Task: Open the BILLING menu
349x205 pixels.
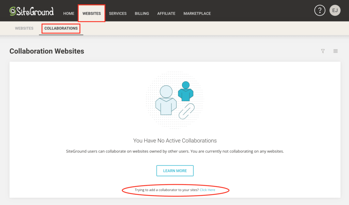Action: coord(142,14)
